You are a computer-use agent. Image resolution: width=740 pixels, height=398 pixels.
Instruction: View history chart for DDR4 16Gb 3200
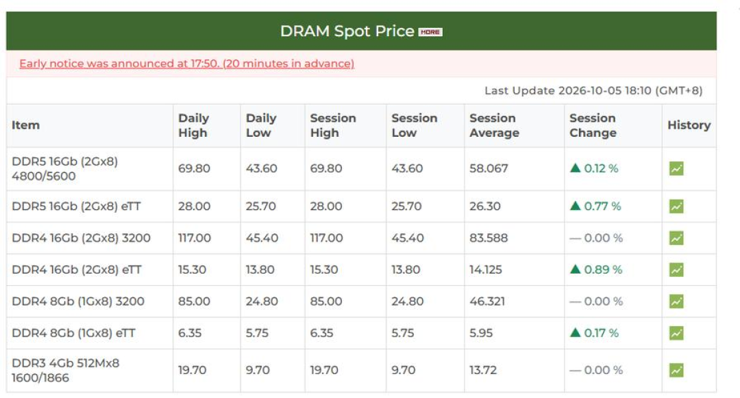coord(676,238)
